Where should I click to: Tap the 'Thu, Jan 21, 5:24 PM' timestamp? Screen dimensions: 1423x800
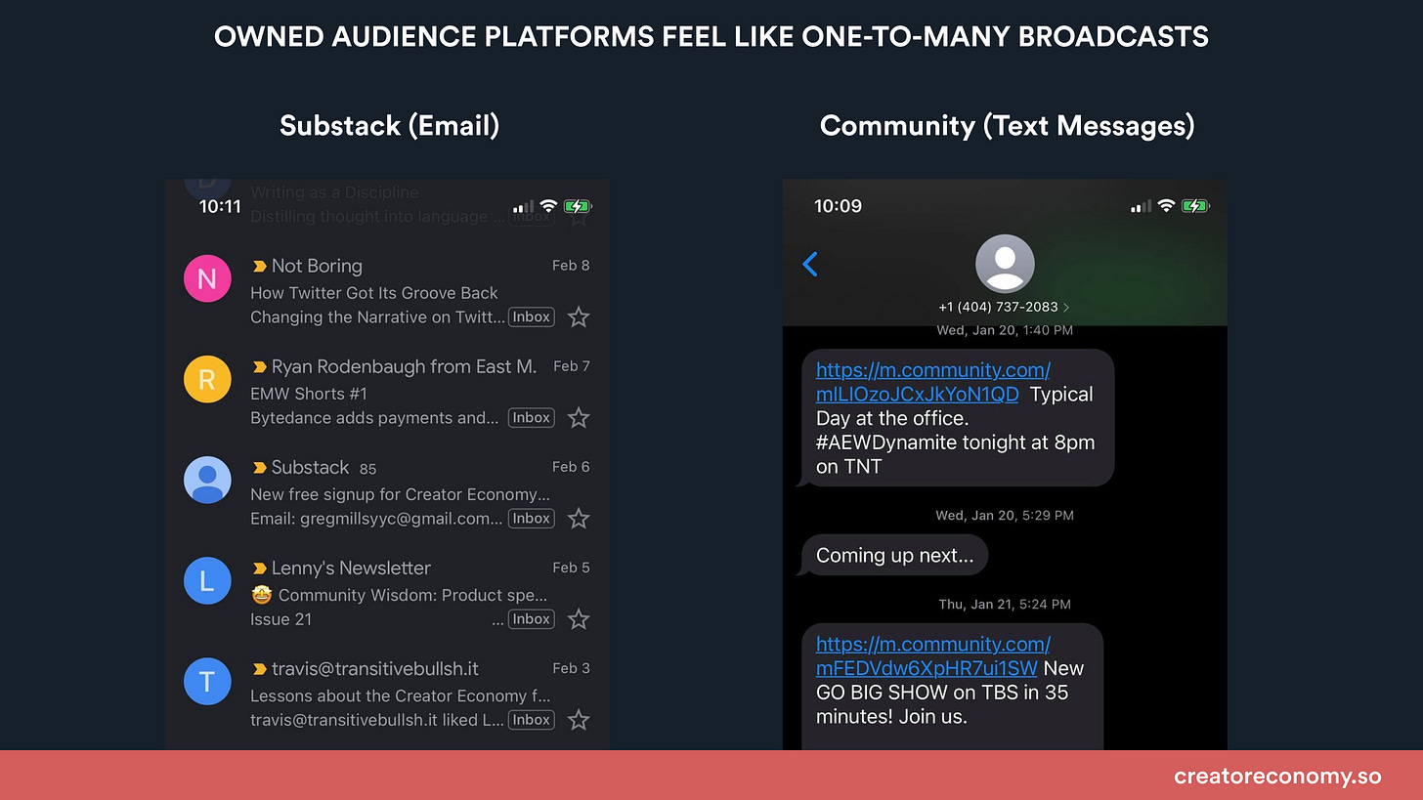(x=1005, y=605)
